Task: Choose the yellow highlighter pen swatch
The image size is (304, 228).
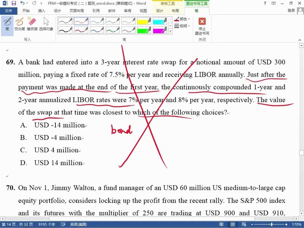Action: tap(144, 21)
